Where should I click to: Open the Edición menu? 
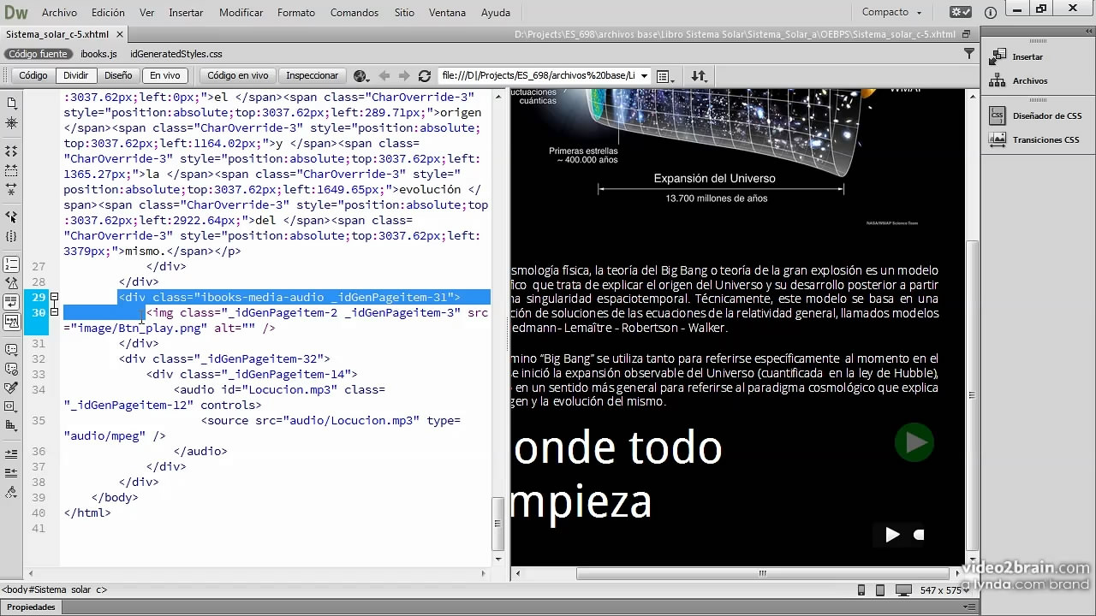tap(108, 13)
